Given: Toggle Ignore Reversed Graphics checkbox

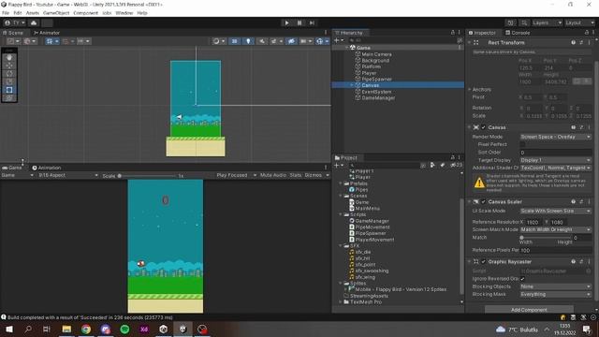Looking at the screenshot, I should point(522,279).
